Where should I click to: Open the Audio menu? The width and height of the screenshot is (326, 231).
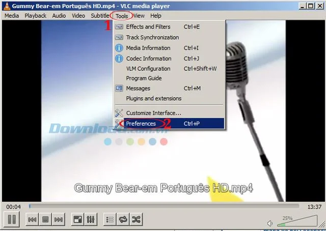(x=59, y=16)
